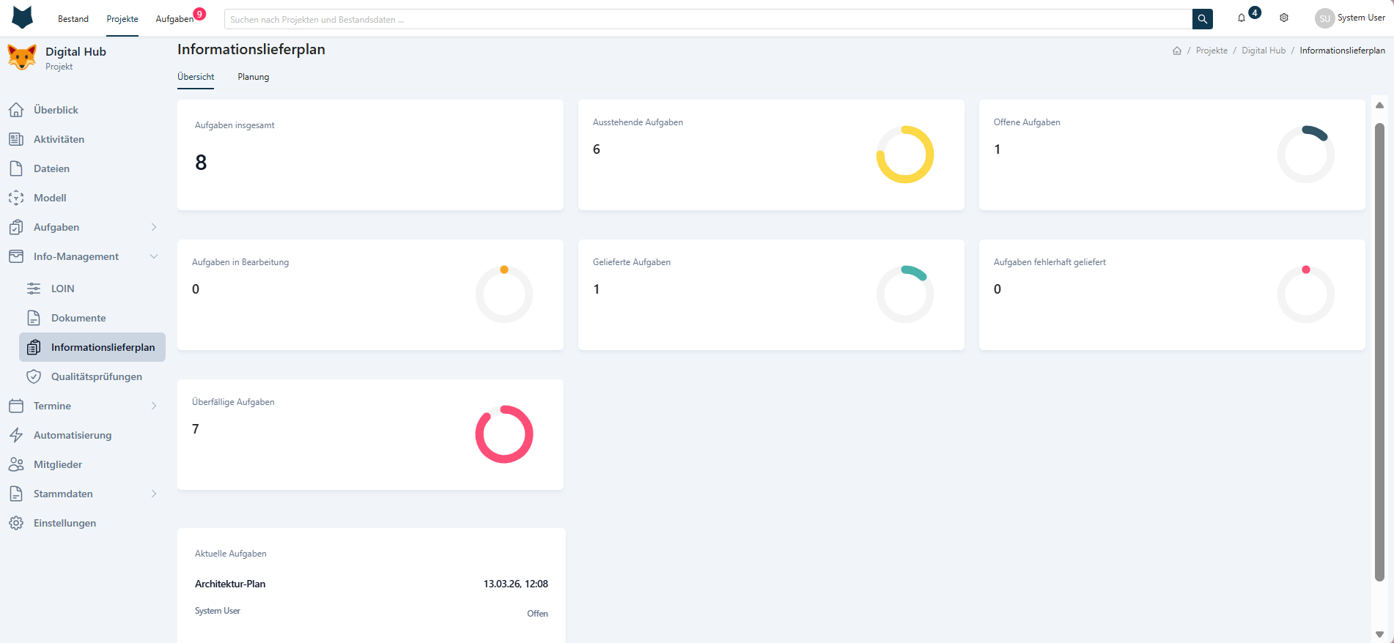The width and height of the screenshot is (1394, 643).
Task: Open the Bestand top menu
Action: [x=73, y=19]
